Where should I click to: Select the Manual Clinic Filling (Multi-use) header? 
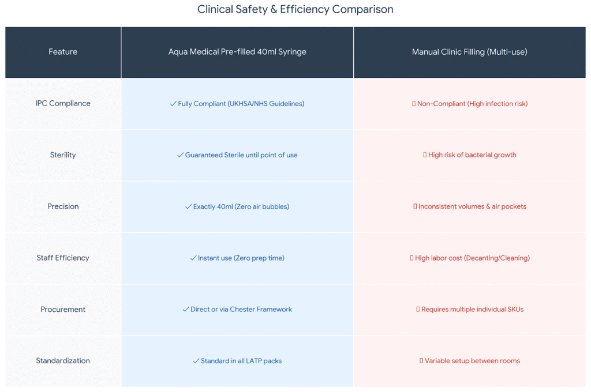click(x=469, y=52)
